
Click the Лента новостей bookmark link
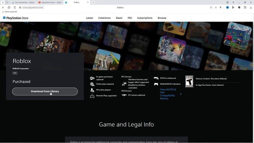coord(10,12)
